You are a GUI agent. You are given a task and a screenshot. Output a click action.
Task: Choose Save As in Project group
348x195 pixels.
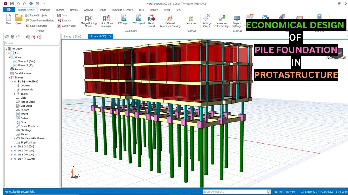pos(64,21)
